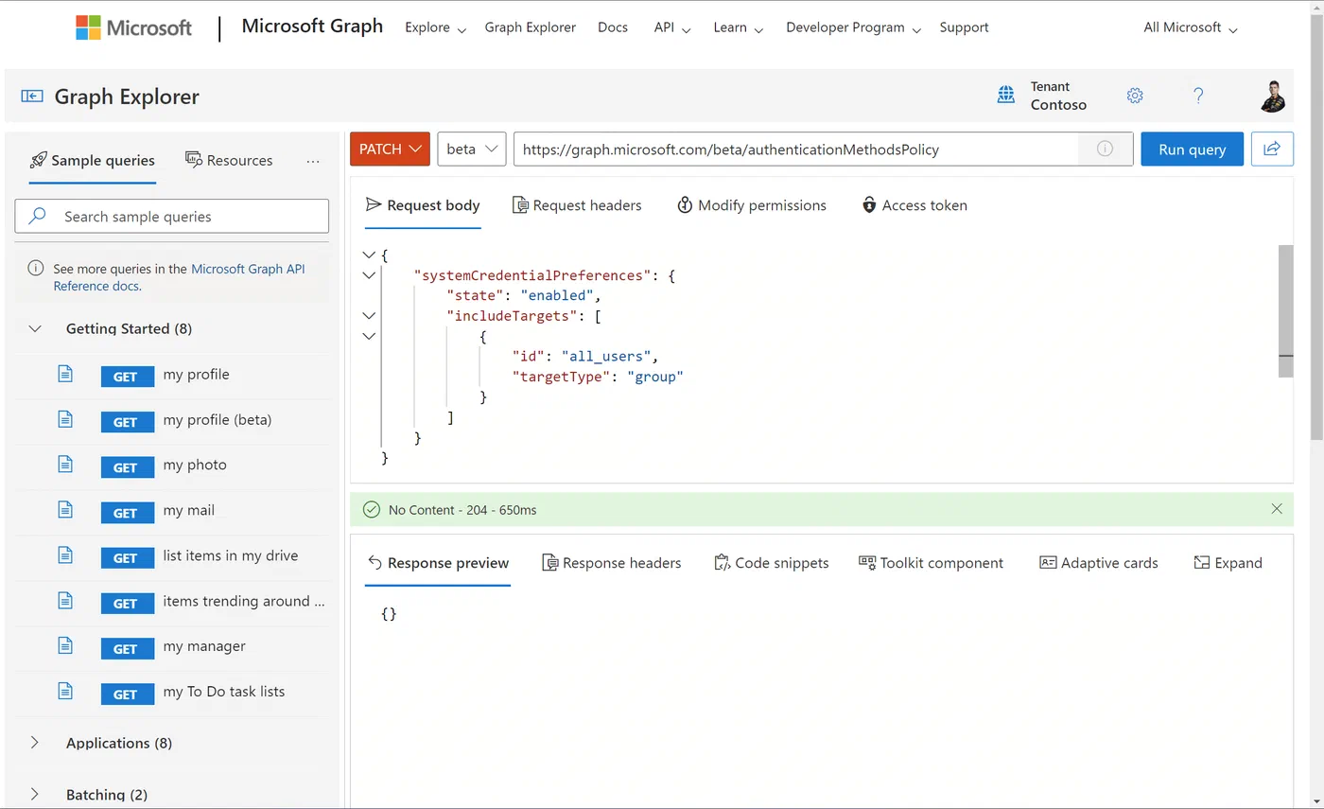Open the Explore menu in navigation
This screenshot has width=1324, height=809.
[x=435, y=27]
